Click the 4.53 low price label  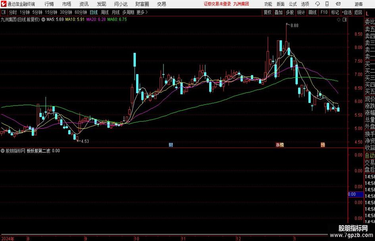tap(85, 141)
